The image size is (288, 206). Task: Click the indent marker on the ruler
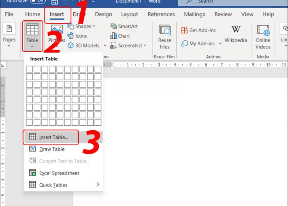(x=112, y=65)
